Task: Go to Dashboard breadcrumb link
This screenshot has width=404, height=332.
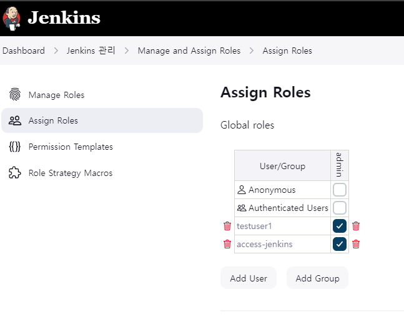Action: coord(24,51)
